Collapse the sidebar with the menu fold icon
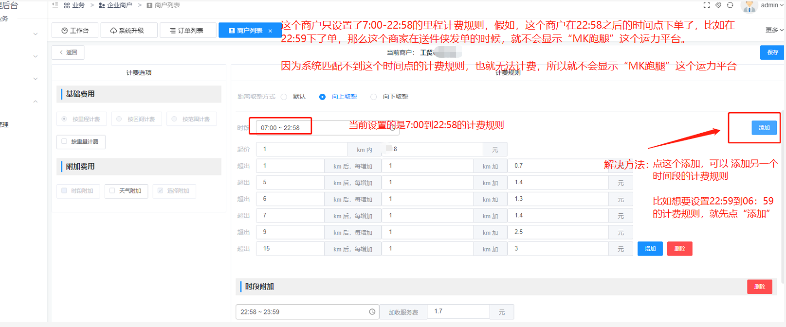The image size is (786, 327). [55, 5]
